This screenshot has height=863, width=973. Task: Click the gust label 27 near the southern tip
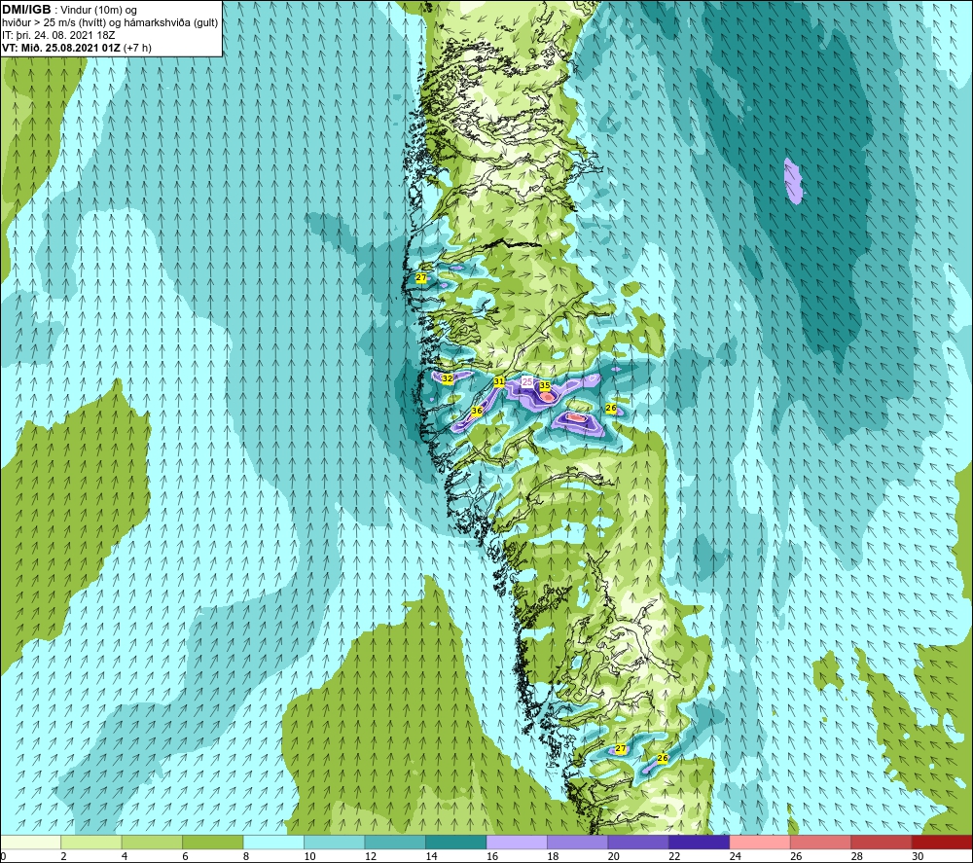pyautogui.click(x=621, y=749)
